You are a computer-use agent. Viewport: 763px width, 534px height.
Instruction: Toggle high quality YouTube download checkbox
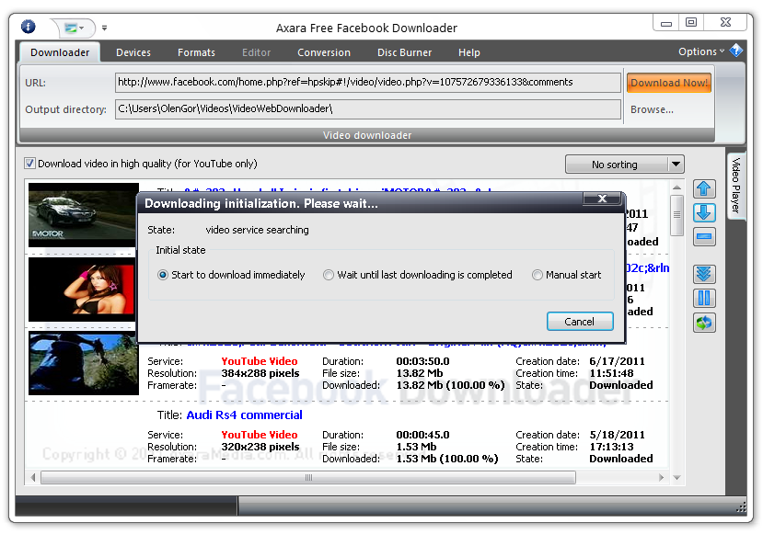29,164
